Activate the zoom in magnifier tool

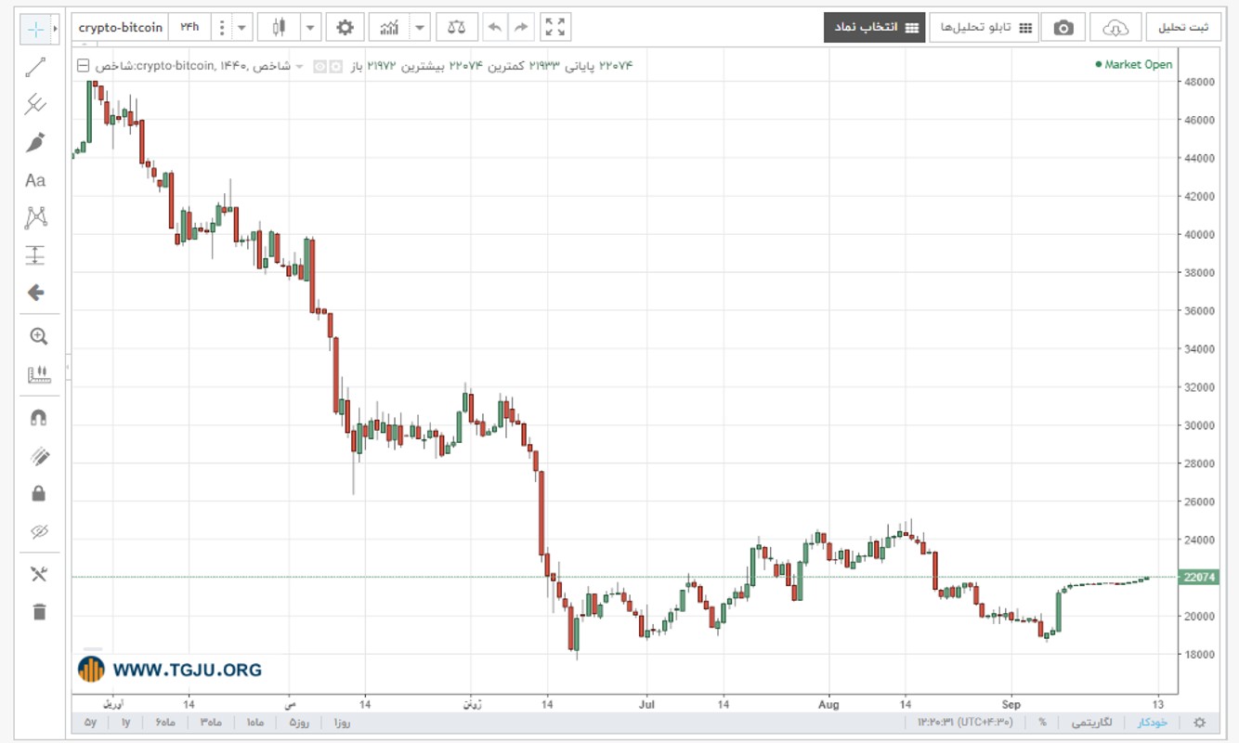[38, 337]
